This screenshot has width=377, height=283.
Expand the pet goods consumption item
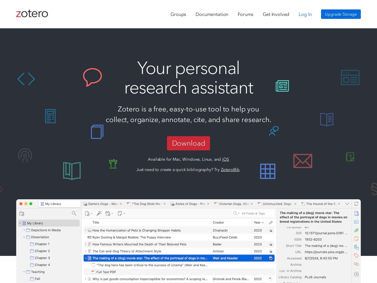click(86, 279)
